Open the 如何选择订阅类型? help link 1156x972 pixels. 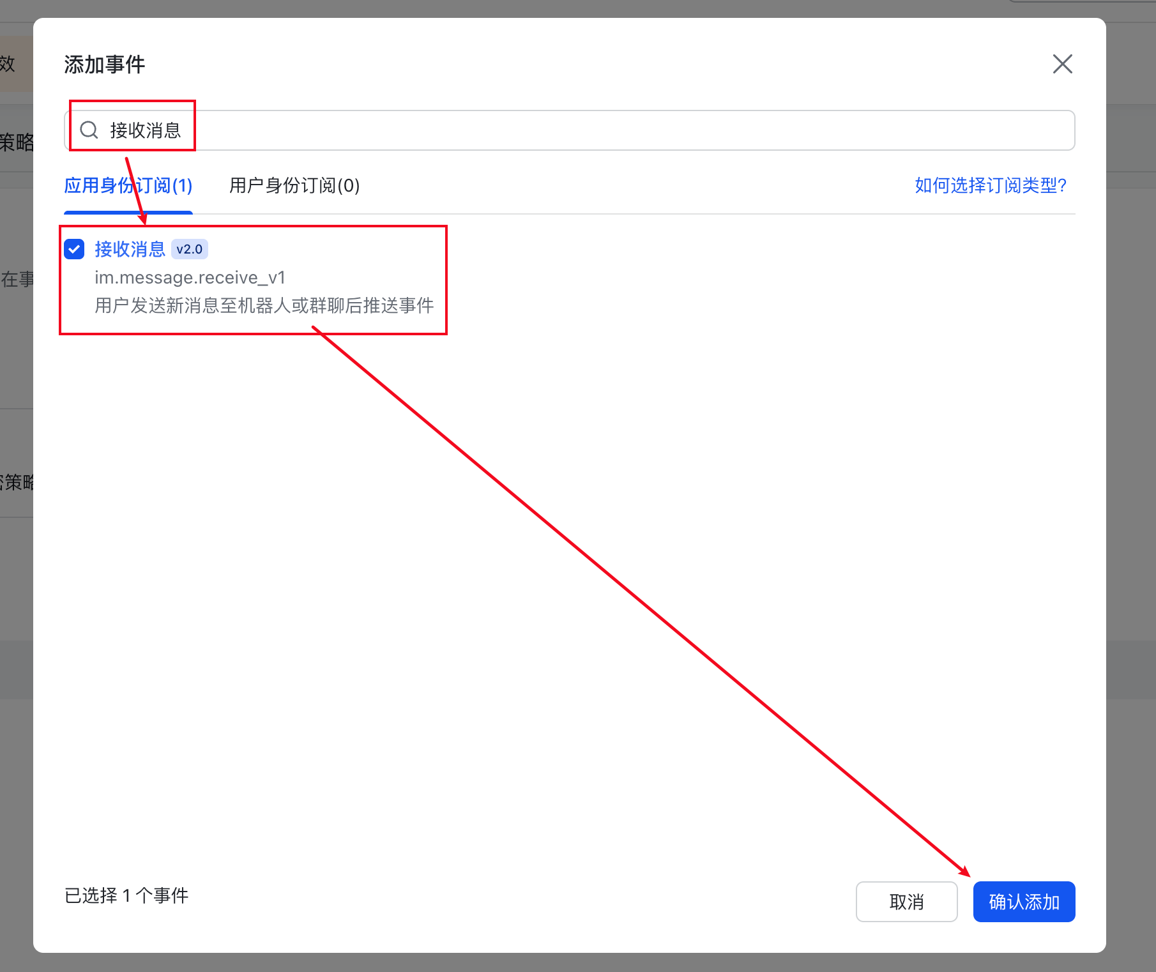pyautogui.click(x=990, y=186)
